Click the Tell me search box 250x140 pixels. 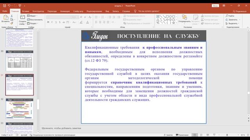coord(148,11)
